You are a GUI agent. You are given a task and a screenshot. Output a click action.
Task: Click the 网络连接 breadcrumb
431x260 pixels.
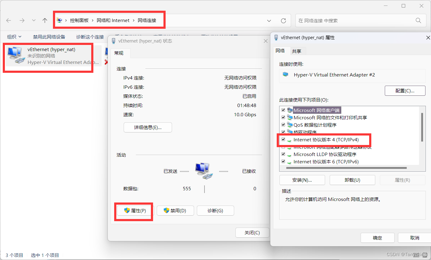[147, 20]
